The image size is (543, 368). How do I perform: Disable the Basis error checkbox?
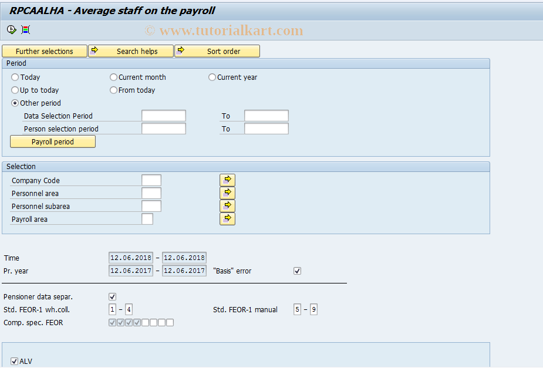tap(297, 271)
